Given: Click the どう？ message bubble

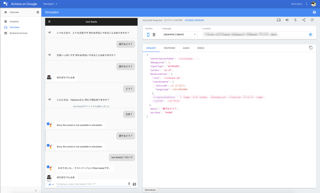Looking at the screenshot, I should point(129,89).
